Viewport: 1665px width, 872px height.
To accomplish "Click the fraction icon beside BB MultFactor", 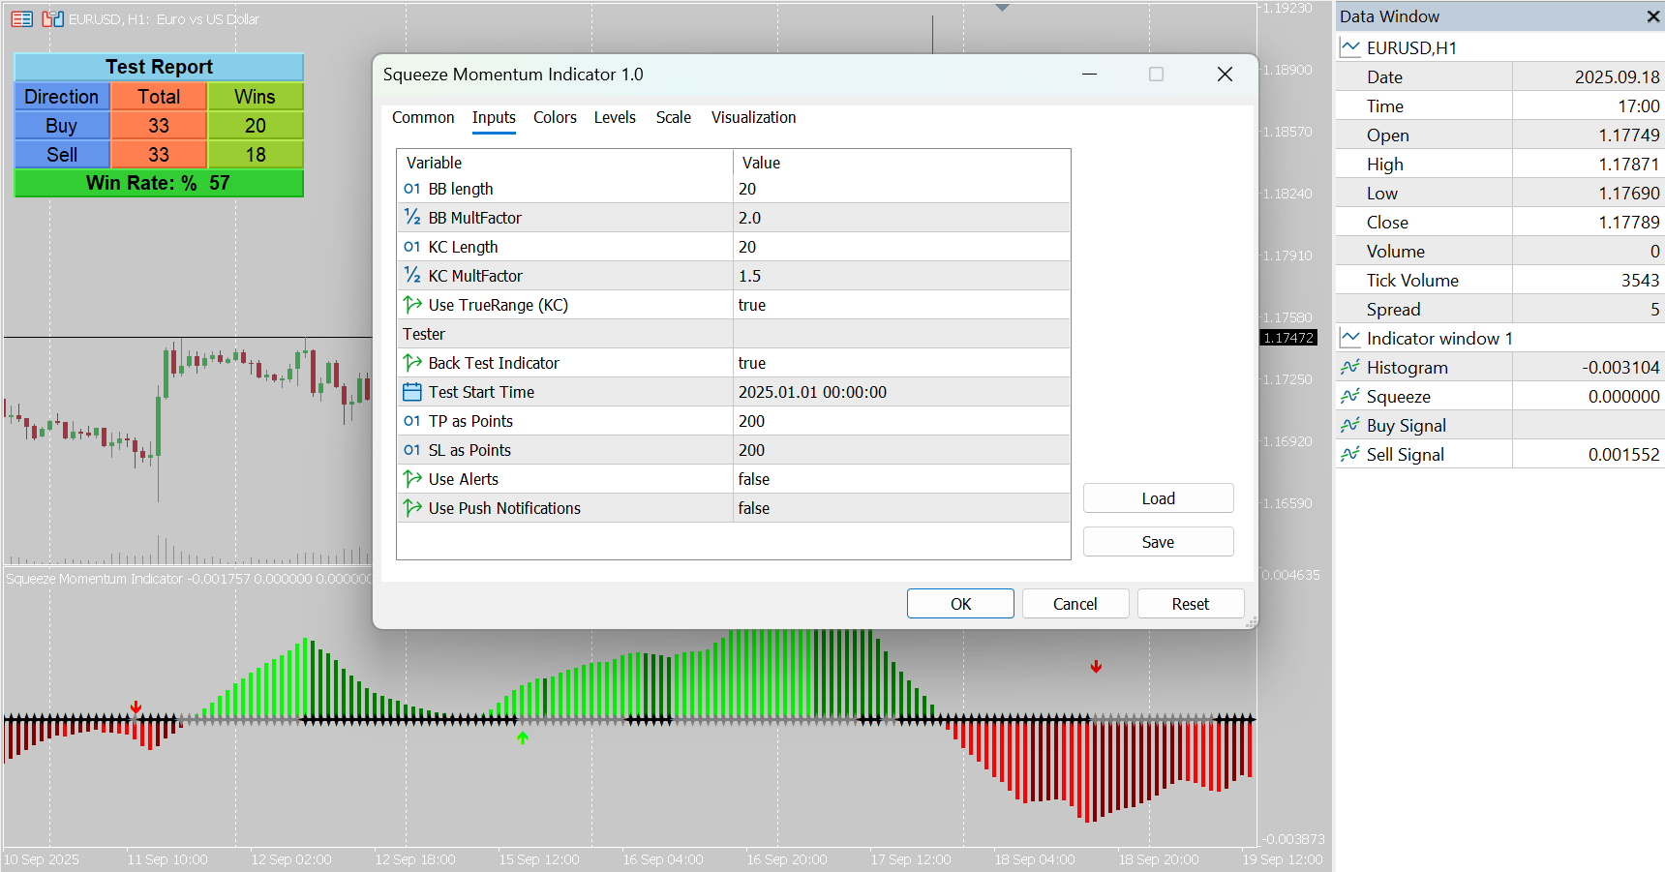I will (412, 218).
